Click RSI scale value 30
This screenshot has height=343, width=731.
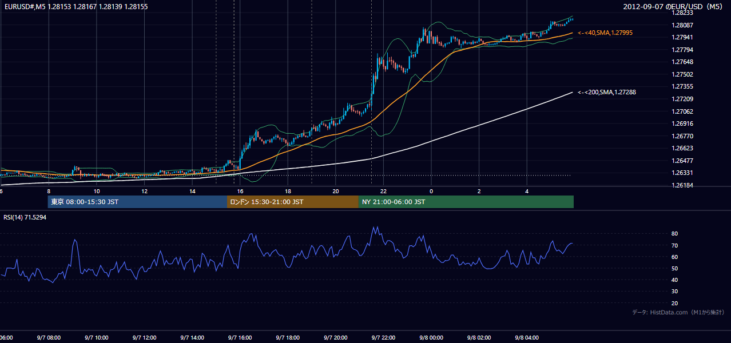pos(675,291)
